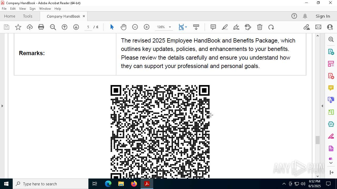Open the Help menu
This screenshot has height=189, width=337.
pos(58,9)
